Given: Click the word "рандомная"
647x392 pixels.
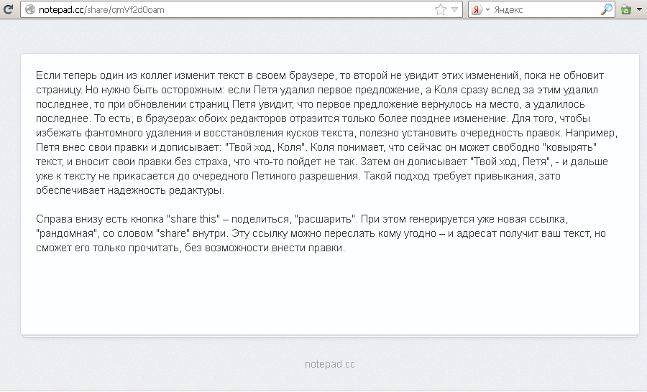Looking at the screenshot, I should [67, 233].
